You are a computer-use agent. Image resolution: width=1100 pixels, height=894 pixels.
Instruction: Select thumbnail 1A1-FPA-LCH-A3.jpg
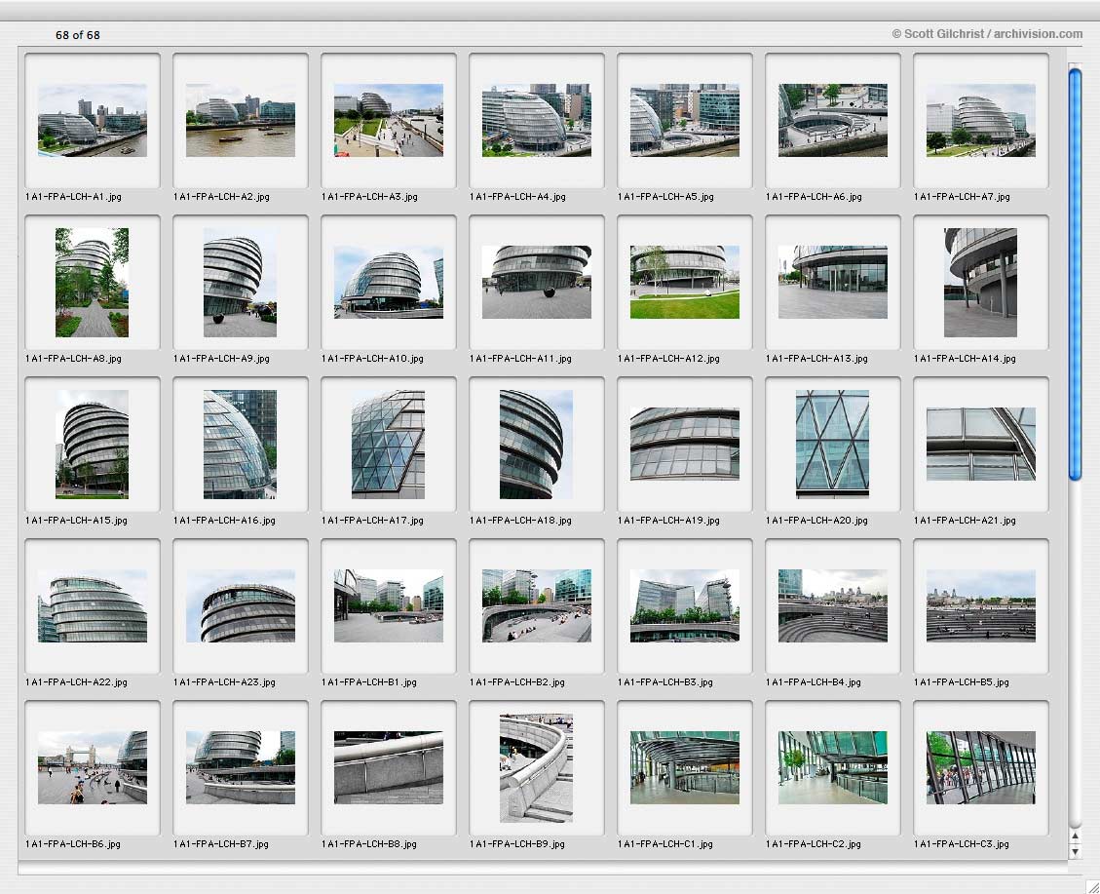pyautogui.click(x=389, y=120)
